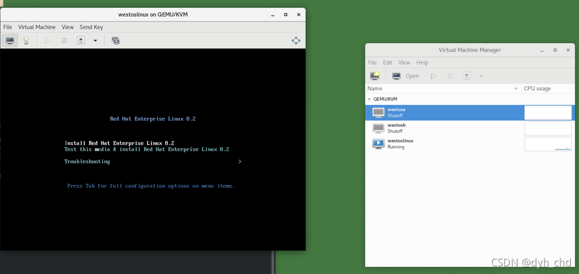
Task: Click the Run play button in westoslinux window
Action: [x=48, y=40]
